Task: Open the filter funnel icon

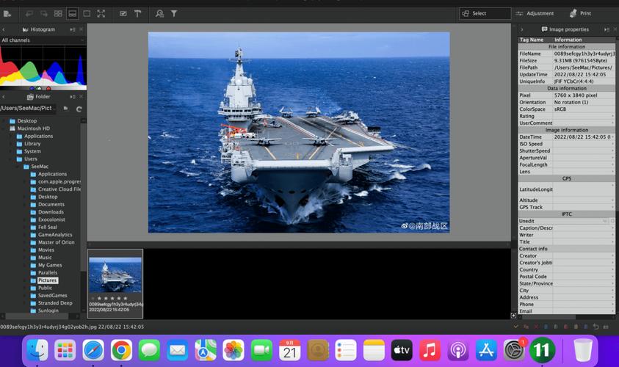Action: (174, 13)
